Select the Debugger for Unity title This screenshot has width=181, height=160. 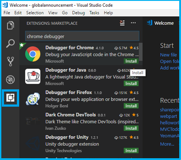click(67, 137)
